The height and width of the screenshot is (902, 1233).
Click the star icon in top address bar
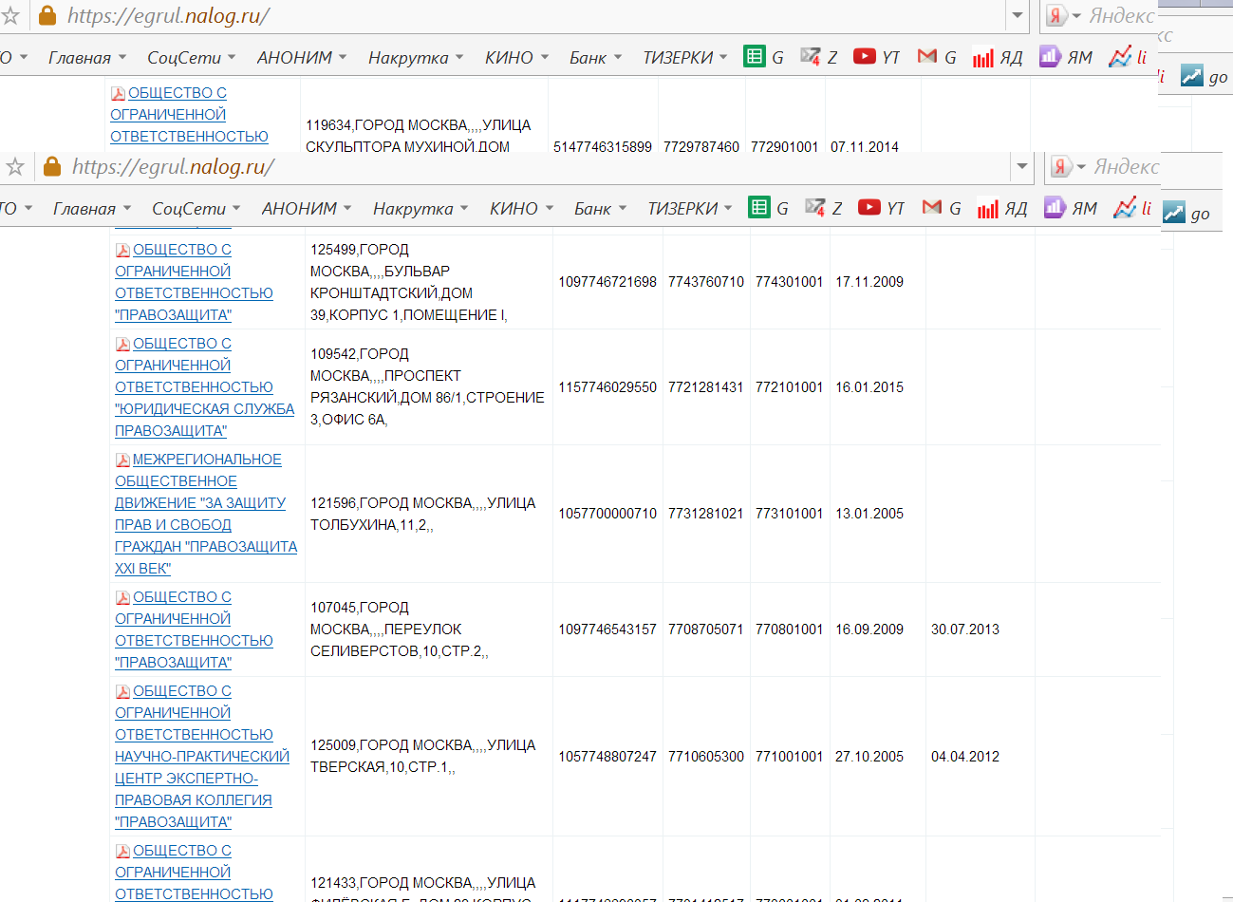pos(10,16)
